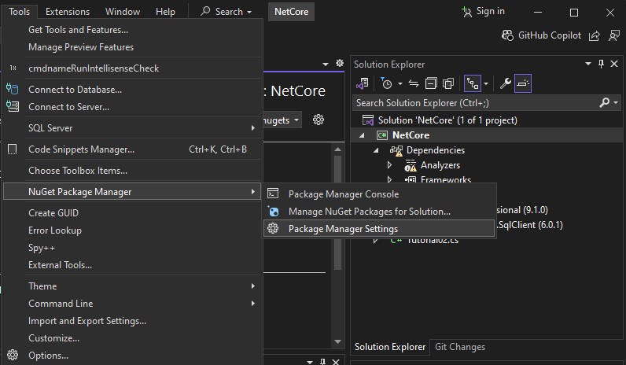Toggle Preview Selected Items
The width and height of the screenshot is (626, 365).
(x=523, y=83)
